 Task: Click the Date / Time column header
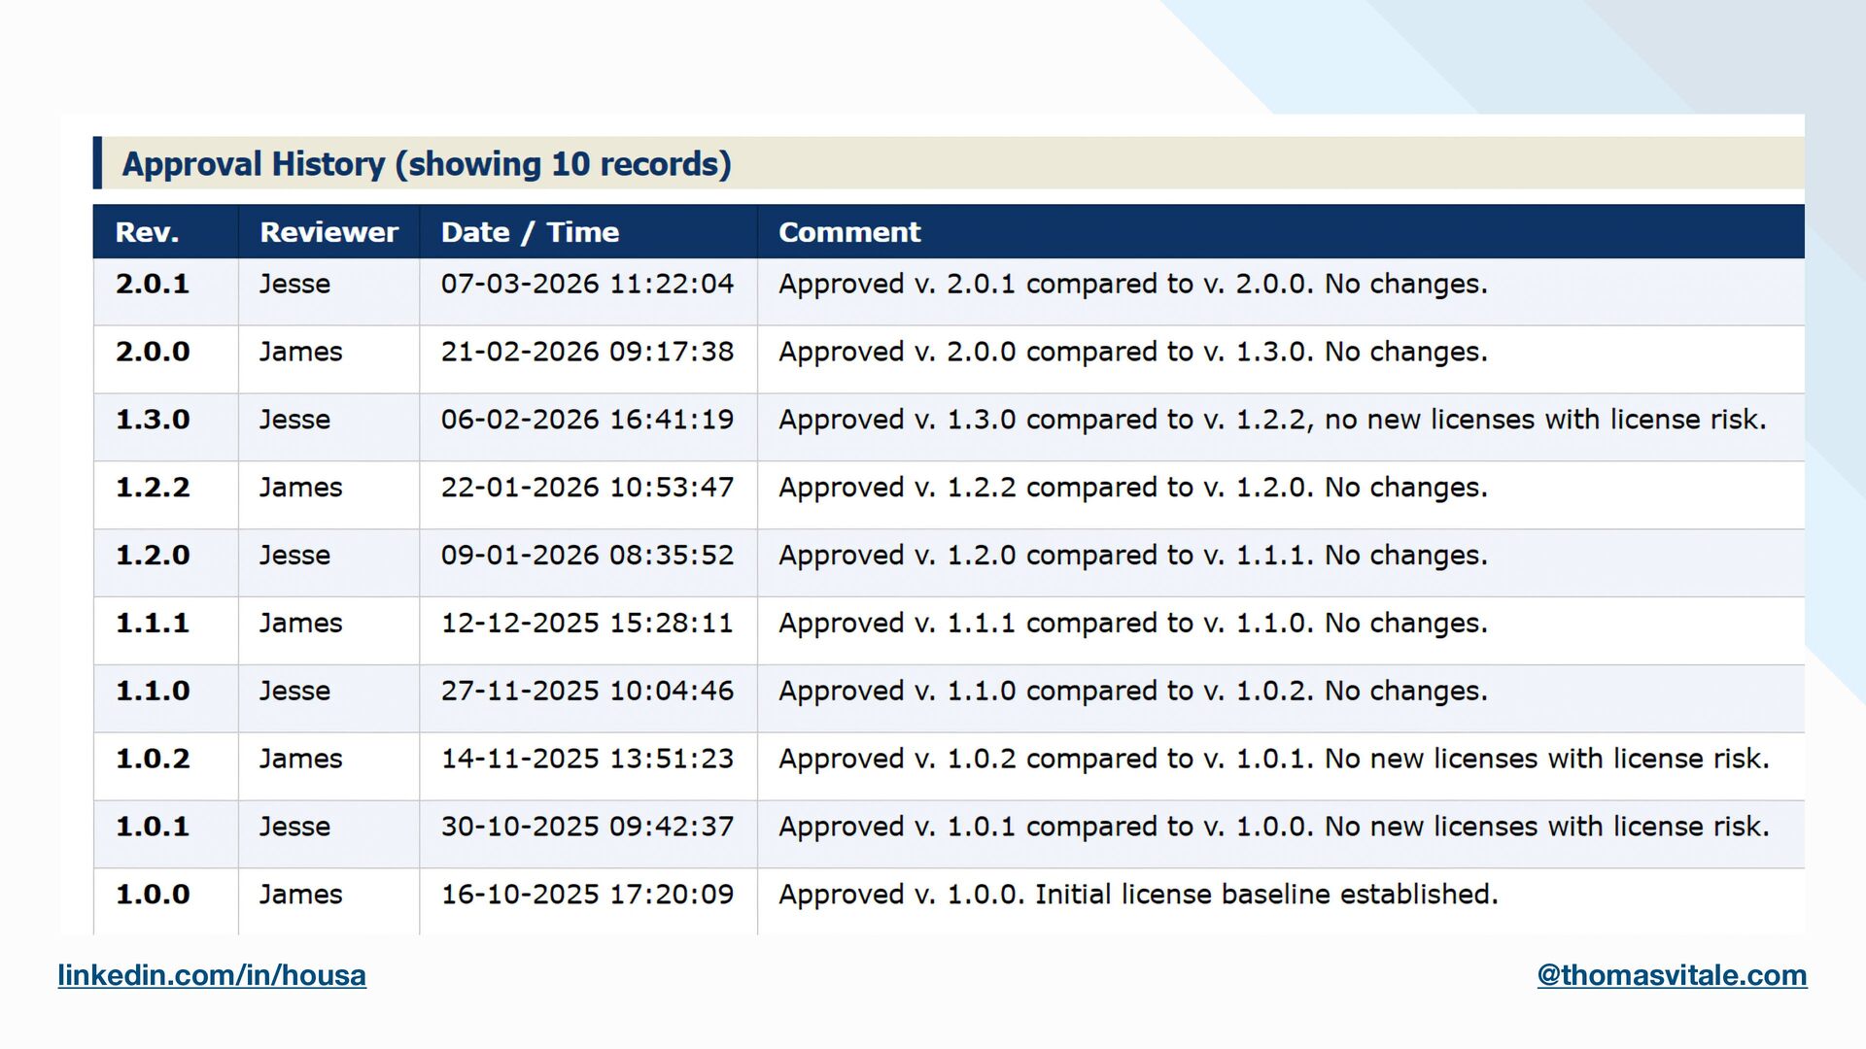[530, 232]
